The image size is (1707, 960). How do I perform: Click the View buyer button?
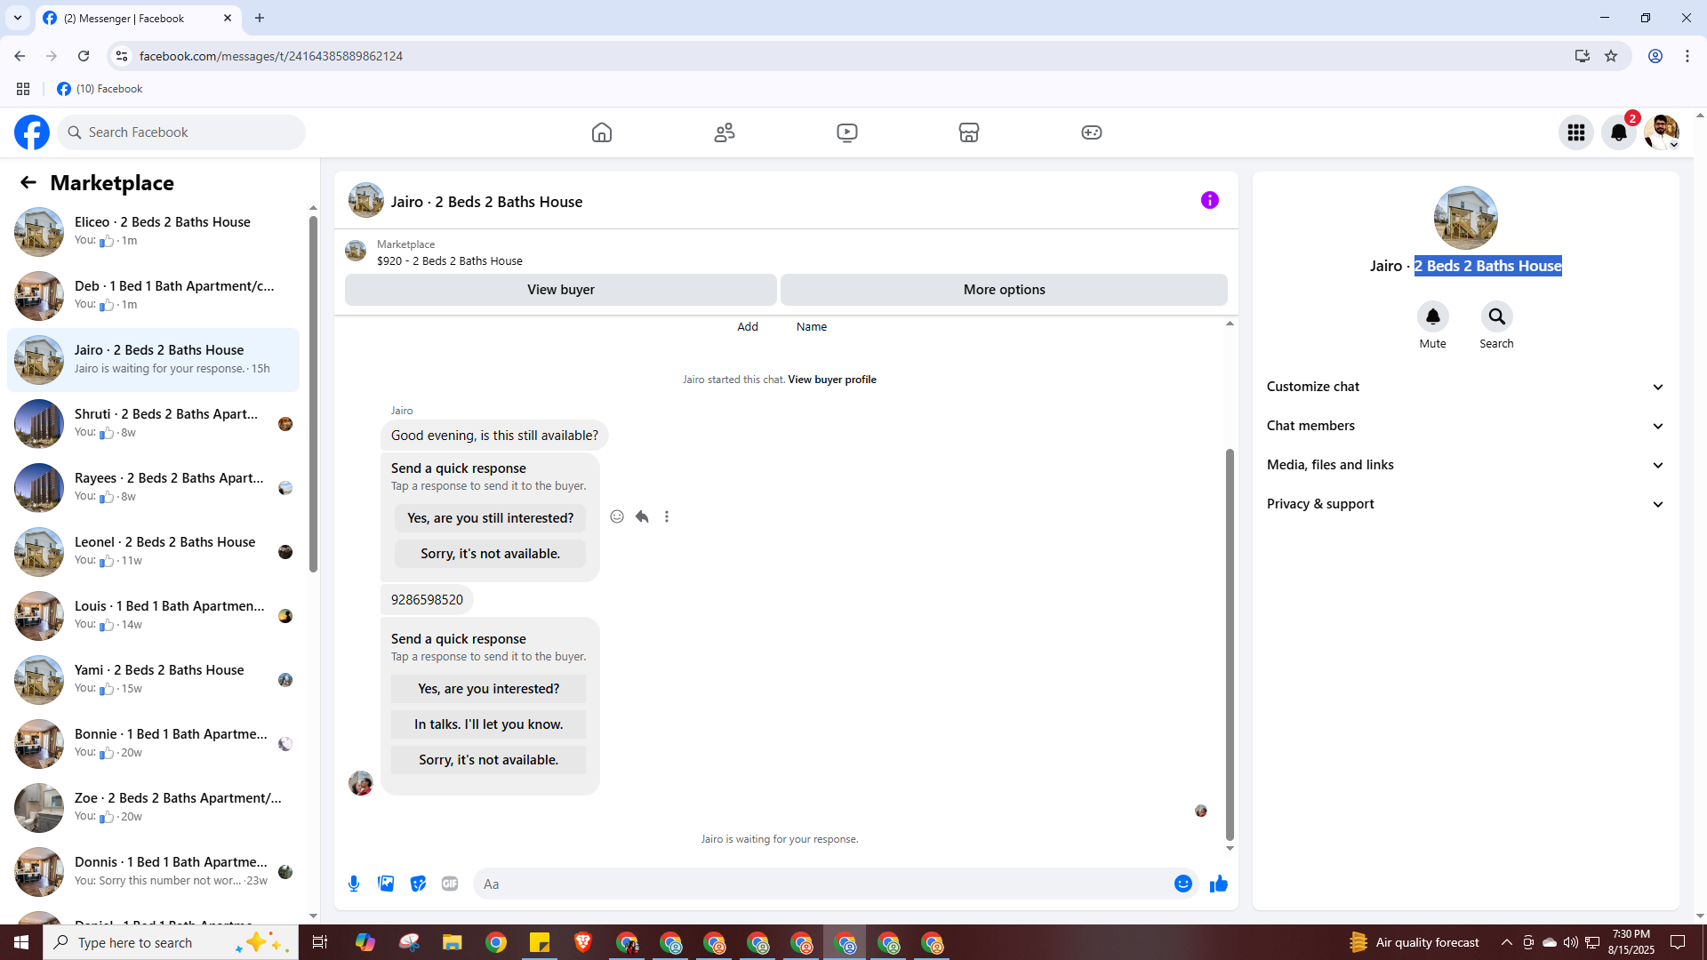point(560,290)
